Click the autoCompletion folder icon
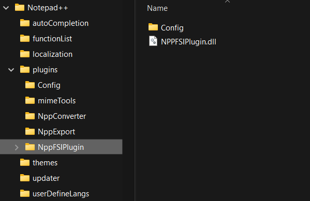310x201 pixels. [25, 23]
